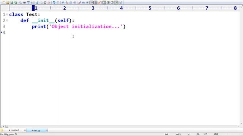Set font with the A icon
243x136 pixels.
(x=79, y=3)
